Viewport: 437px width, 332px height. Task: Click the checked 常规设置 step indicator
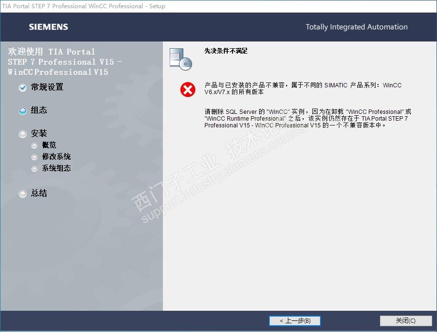point(23,88)
